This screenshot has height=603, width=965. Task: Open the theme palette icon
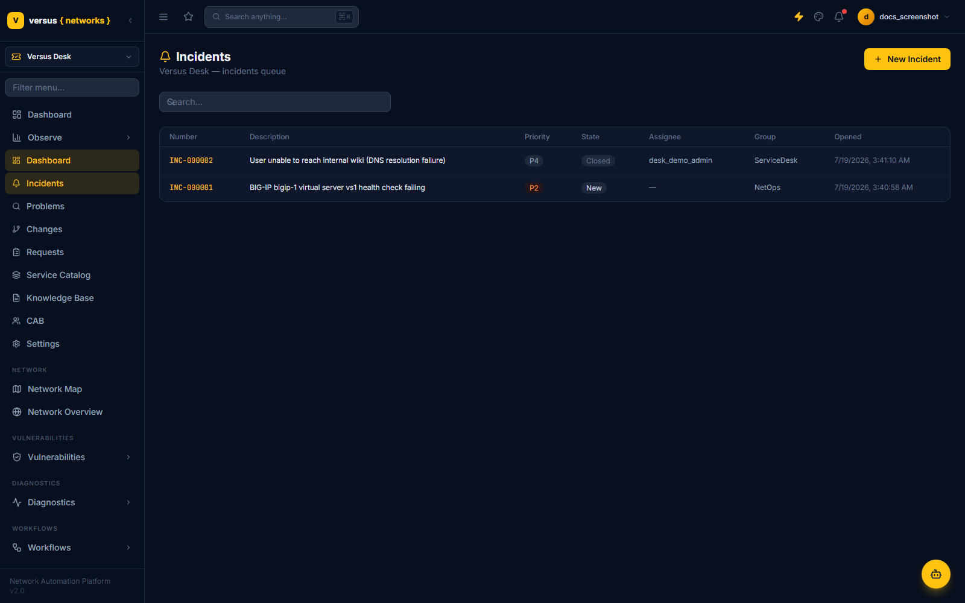(818, 17)
